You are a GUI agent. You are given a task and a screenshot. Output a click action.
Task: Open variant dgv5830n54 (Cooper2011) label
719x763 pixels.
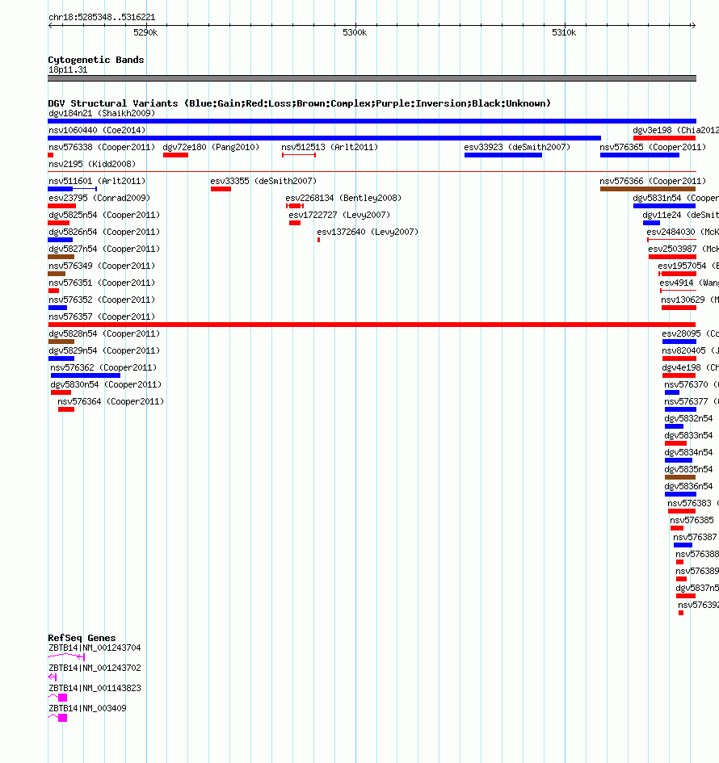[x=106, y=386]
